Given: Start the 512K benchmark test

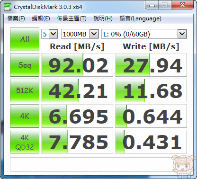Looking at the screenshot, I should click(25, 90).
